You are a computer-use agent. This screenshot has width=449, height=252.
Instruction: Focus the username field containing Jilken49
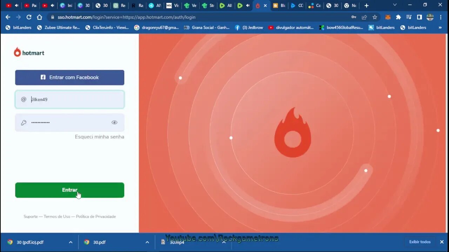coord(69,99)
